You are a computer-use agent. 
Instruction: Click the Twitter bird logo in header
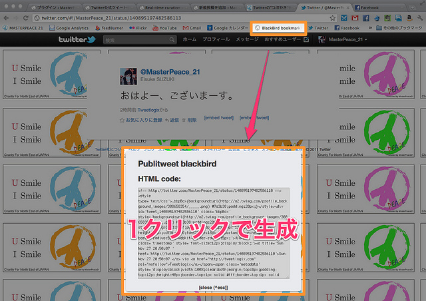tap(77, 39)
